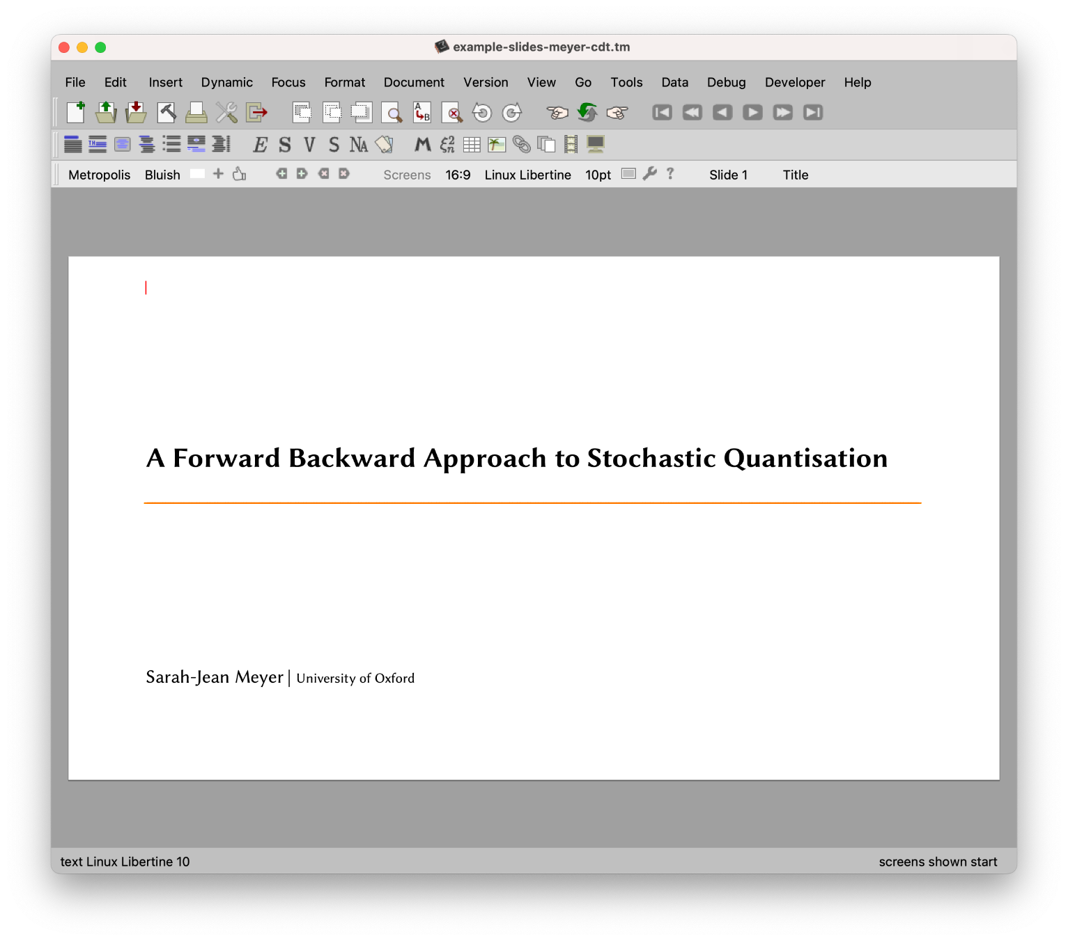Click the left-pointing hand back icon

tap(557, 112)
